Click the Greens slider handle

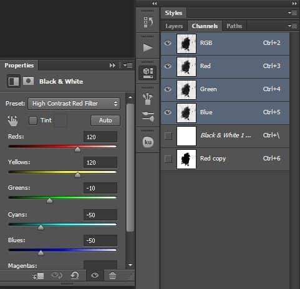coord(49,200)
